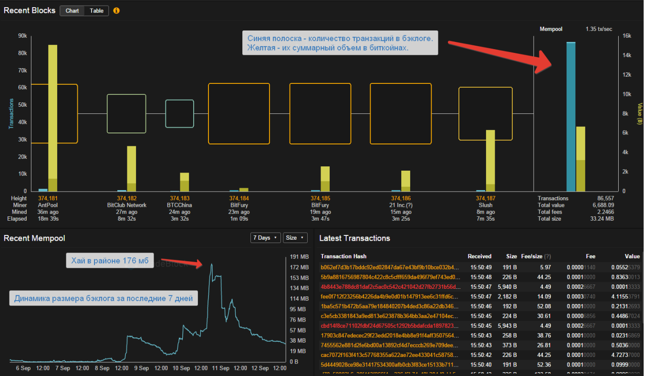Open red transaction cbd14f8ce71102fd…

pos(390,326)
